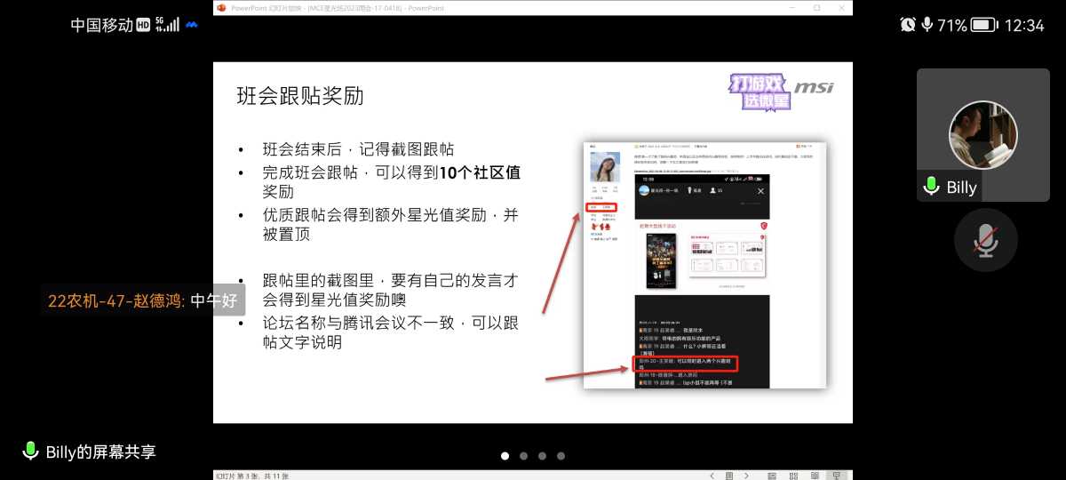Viewport: 1066px width, 480px height.
Task: Tap the chat message from 赵德鸿
Action: click(143, 301)
